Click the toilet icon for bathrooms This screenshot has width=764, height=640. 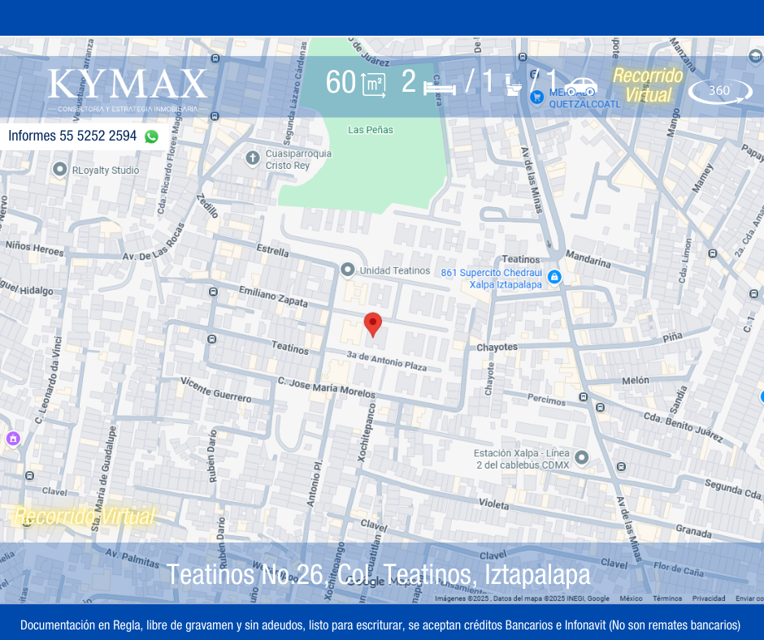(x=514, y=84)
